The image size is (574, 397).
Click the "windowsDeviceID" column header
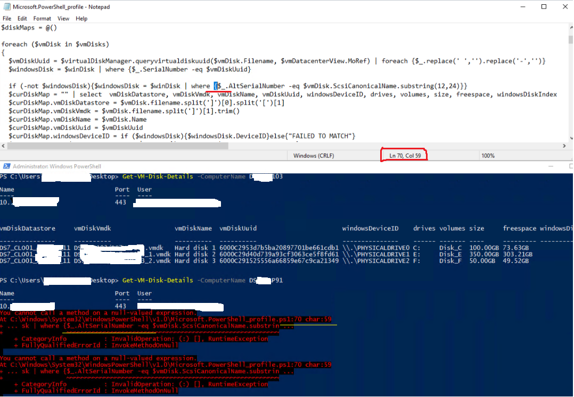[x=371, y=229]
